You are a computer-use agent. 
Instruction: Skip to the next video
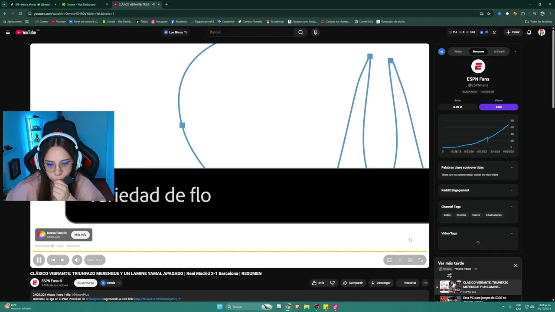tap(63, 260)
